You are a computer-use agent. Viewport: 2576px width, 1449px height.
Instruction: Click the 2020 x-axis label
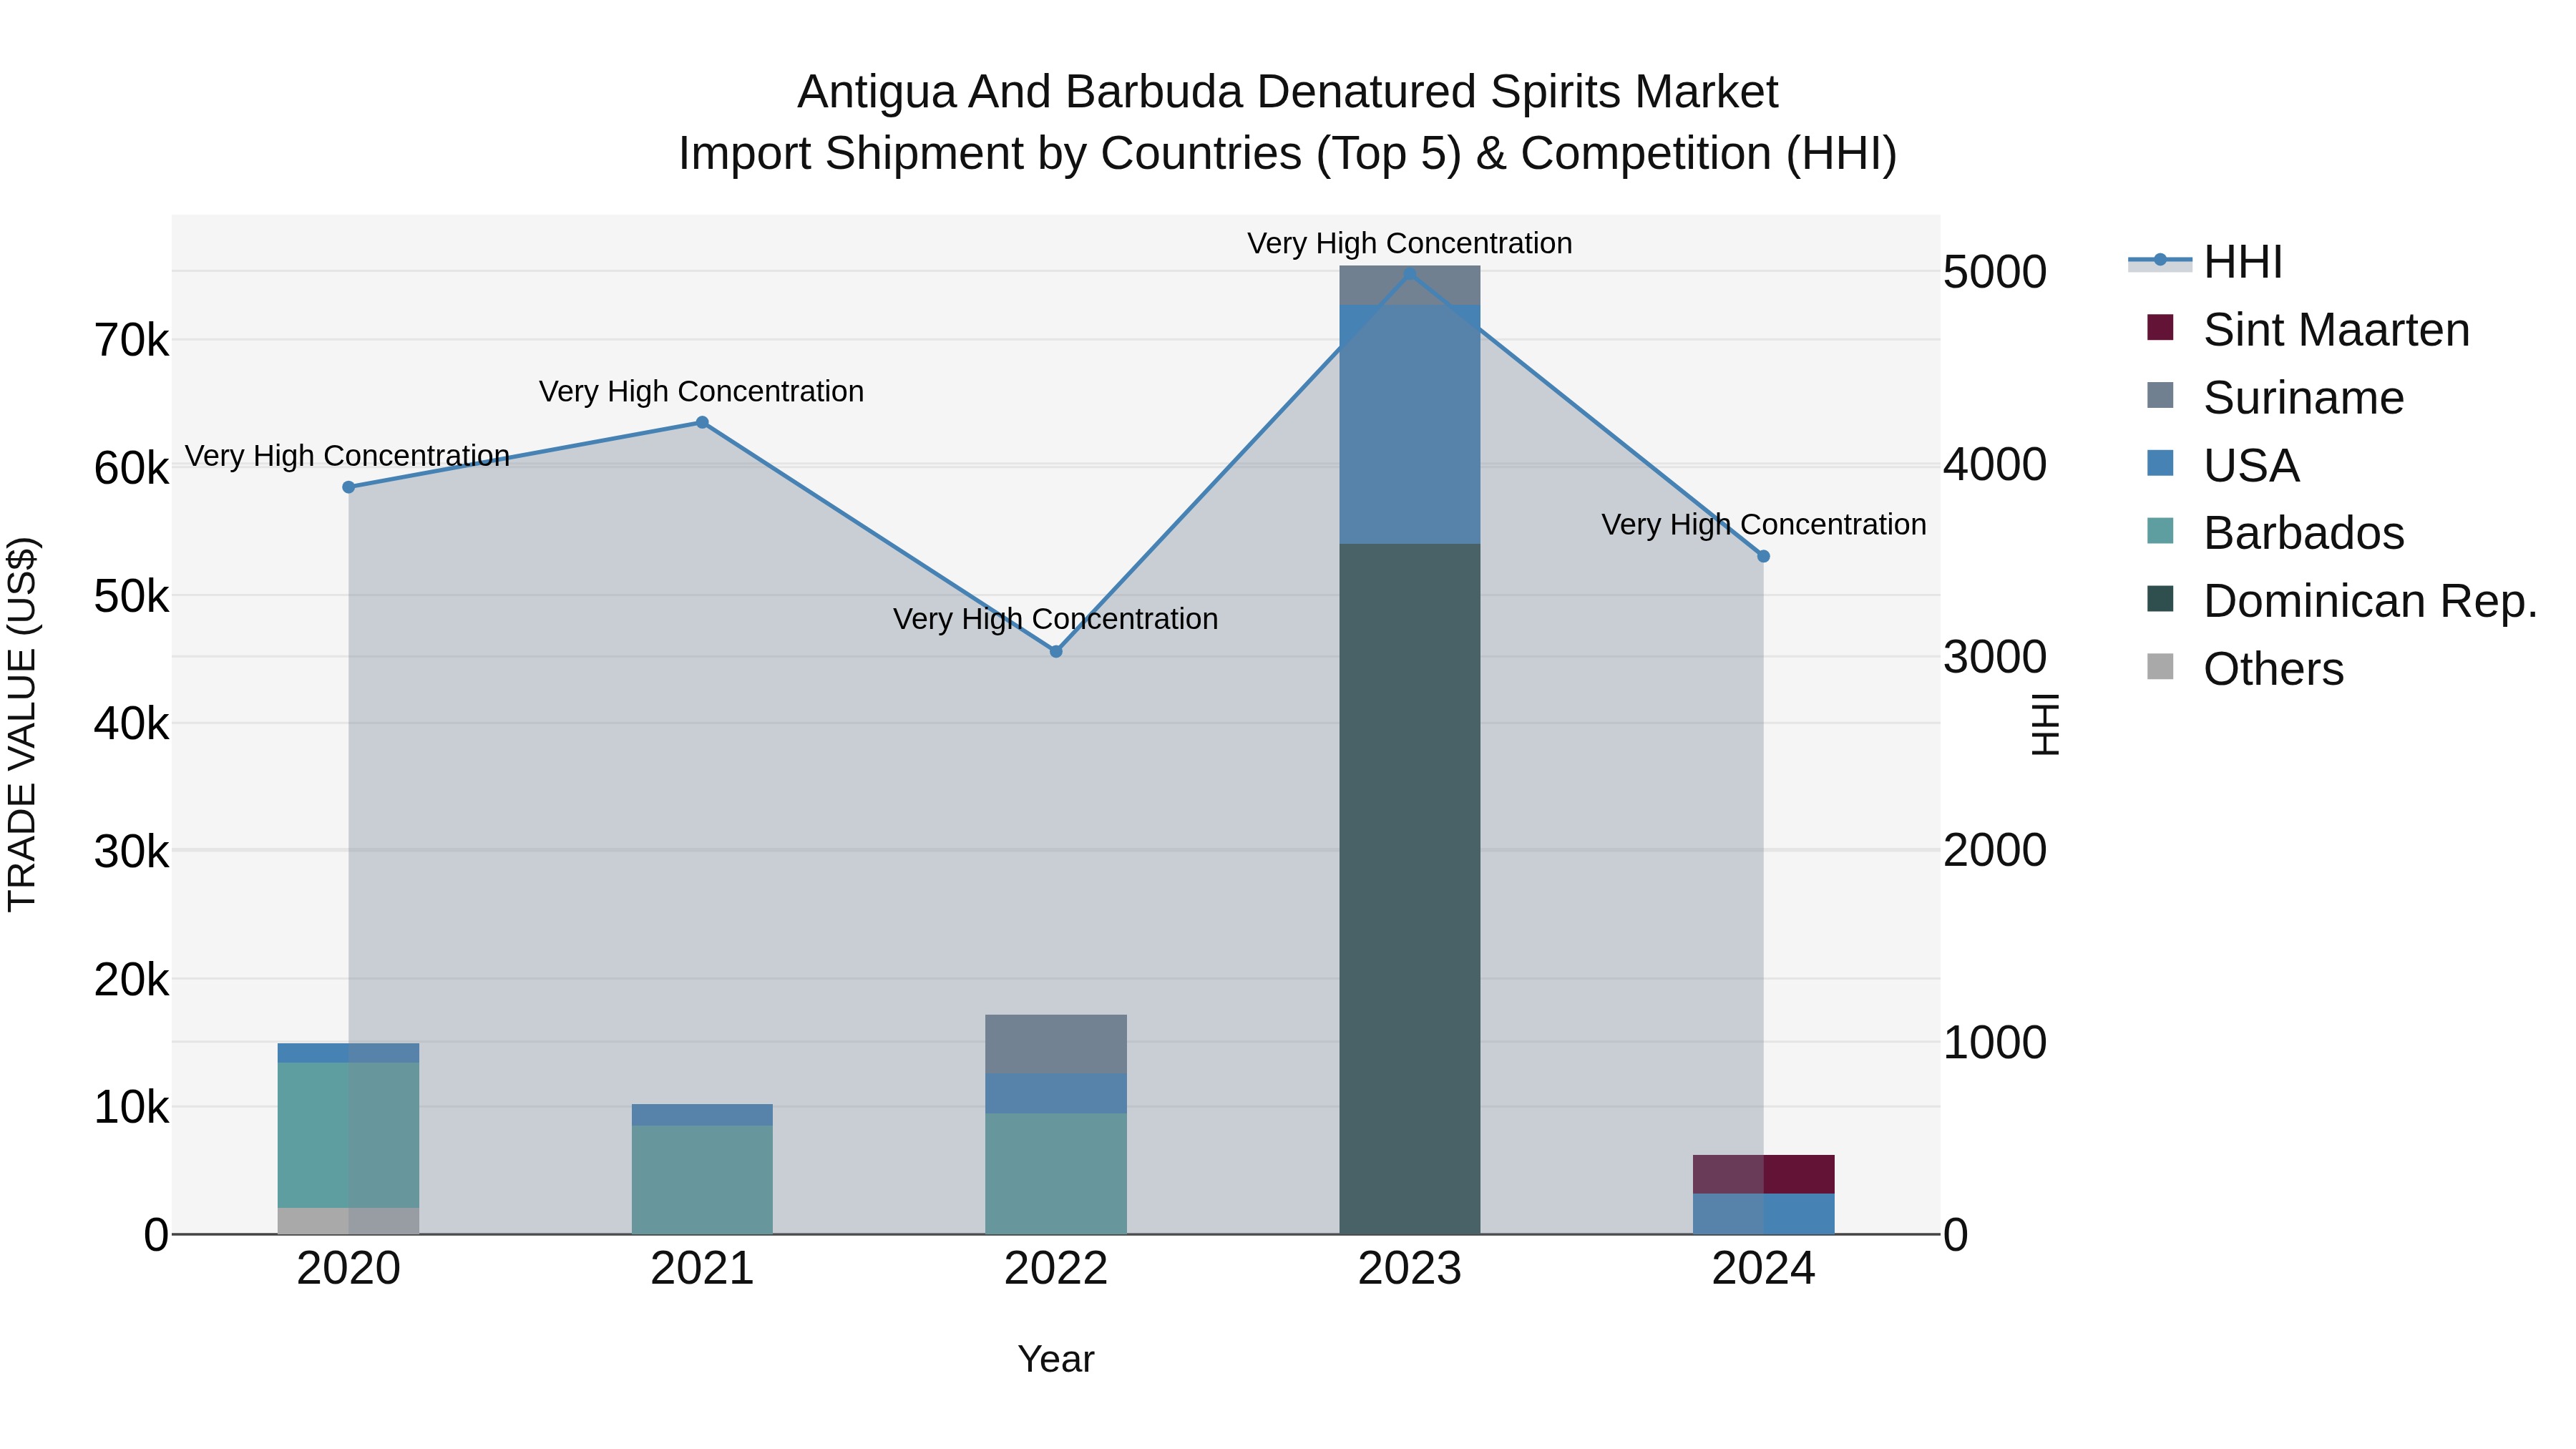coord(349,1269)
